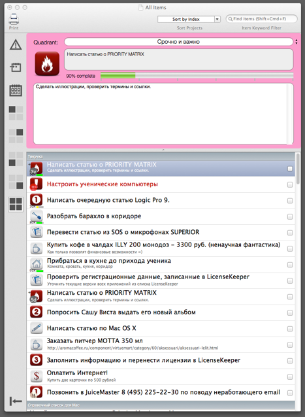Screen dimensions: 305x417
Task: Tick checkbox for Разобрать барахло в коридоре
Action: pos(290,217)
